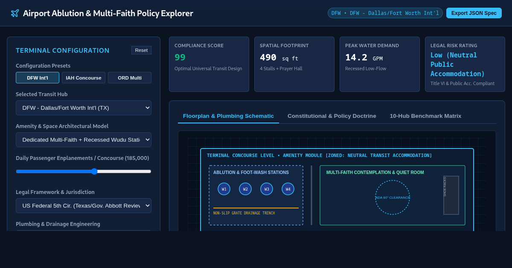Viewport: 512px width, 268px height.
Task: Reset the terminal configuration
Action: click(141, 50)
